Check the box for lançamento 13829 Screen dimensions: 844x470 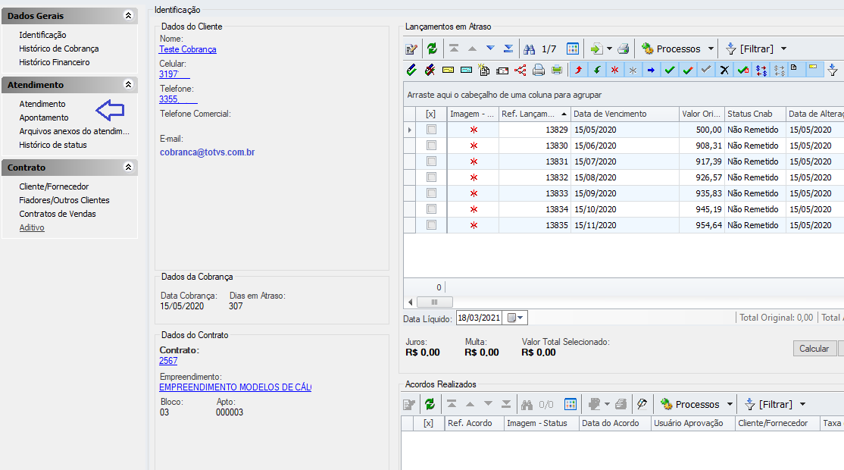[431, 129]
